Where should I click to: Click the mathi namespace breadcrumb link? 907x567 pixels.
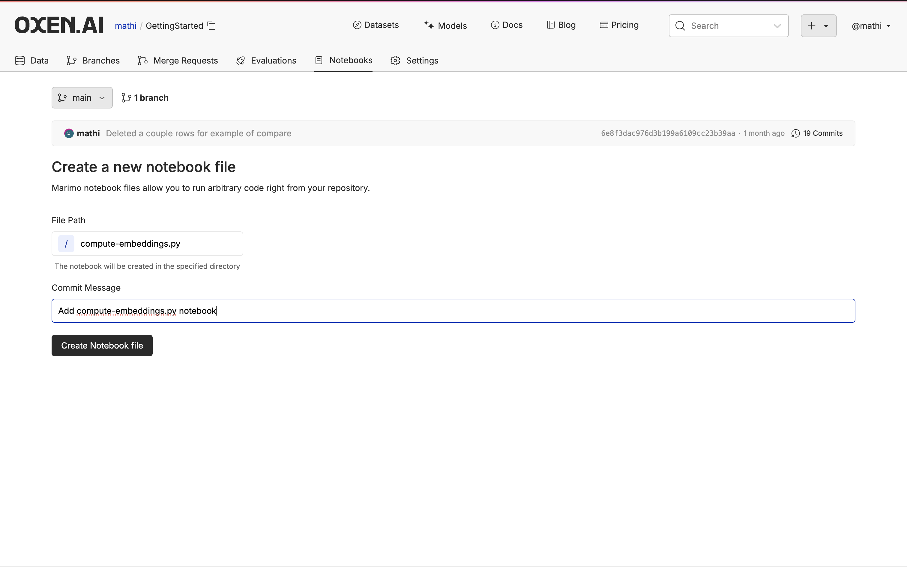(x=125, y=26)
